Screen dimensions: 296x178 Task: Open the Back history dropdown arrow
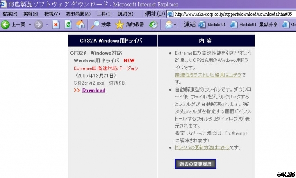(x=30, y=25)
